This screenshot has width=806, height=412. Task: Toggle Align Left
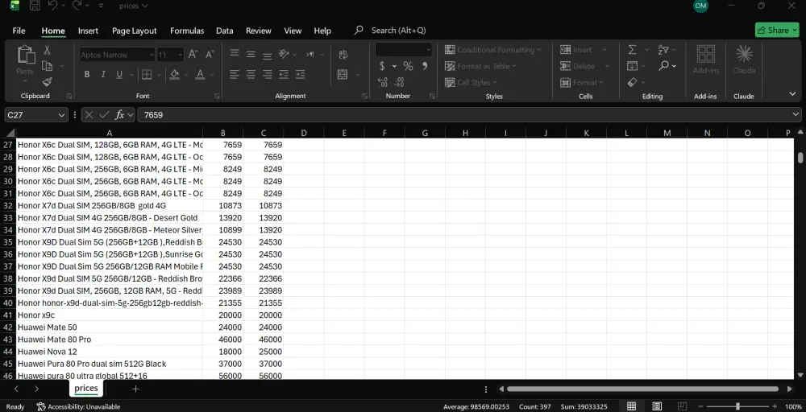tap(235, 74)
